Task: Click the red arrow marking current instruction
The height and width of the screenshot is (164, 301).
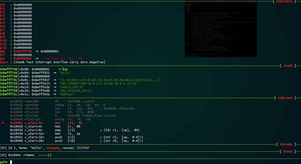Action: [3, 123]
